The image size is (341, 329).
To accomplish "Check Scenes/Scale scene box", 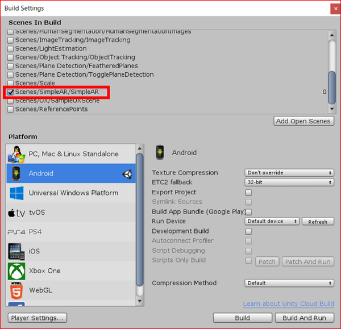I will pos(10,84).
